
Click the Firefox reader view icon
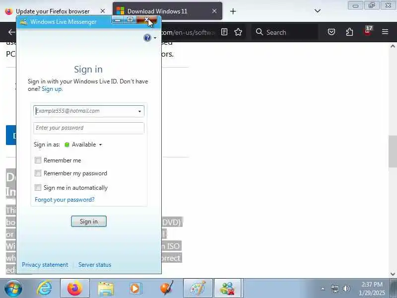(224, 32)
